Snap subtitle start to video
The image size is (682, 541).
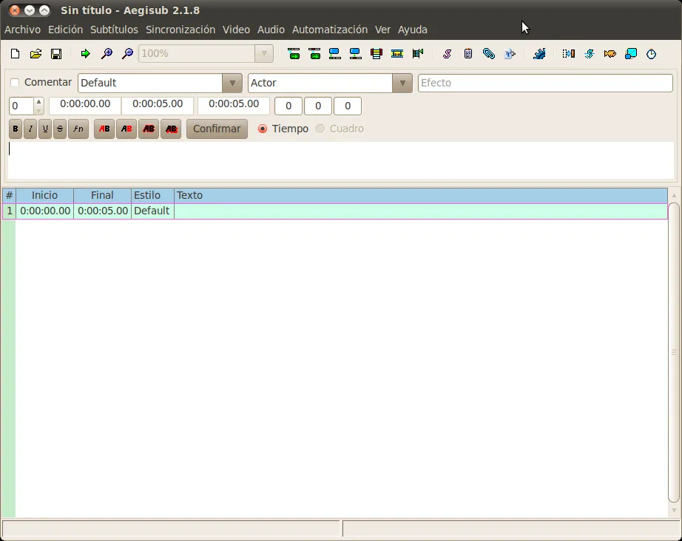[x=294, y=54]
